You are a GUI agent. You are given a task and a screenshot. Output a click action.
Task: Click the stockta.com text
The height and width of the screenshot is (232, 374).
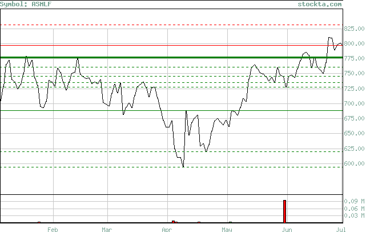click(x=320, y=4)
